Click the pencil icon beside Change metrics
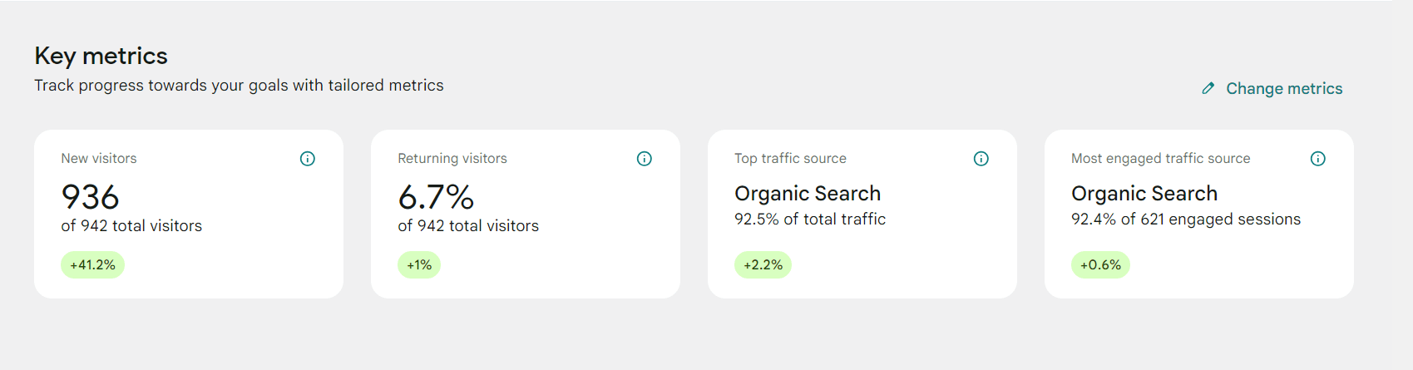 [x=1208, y=88]
